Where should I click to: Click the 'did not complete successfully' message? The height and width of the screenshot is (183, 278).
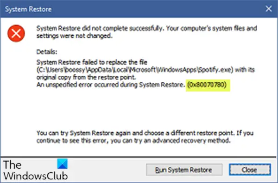(146, 28)
